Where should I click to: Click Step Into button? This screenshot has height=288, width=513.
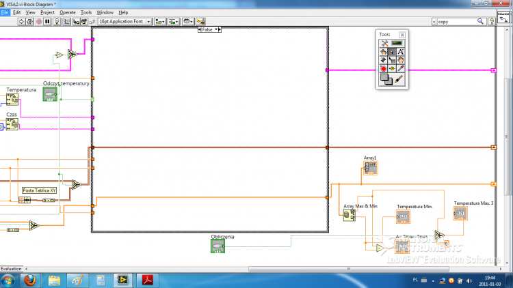[x=76, y=22]
